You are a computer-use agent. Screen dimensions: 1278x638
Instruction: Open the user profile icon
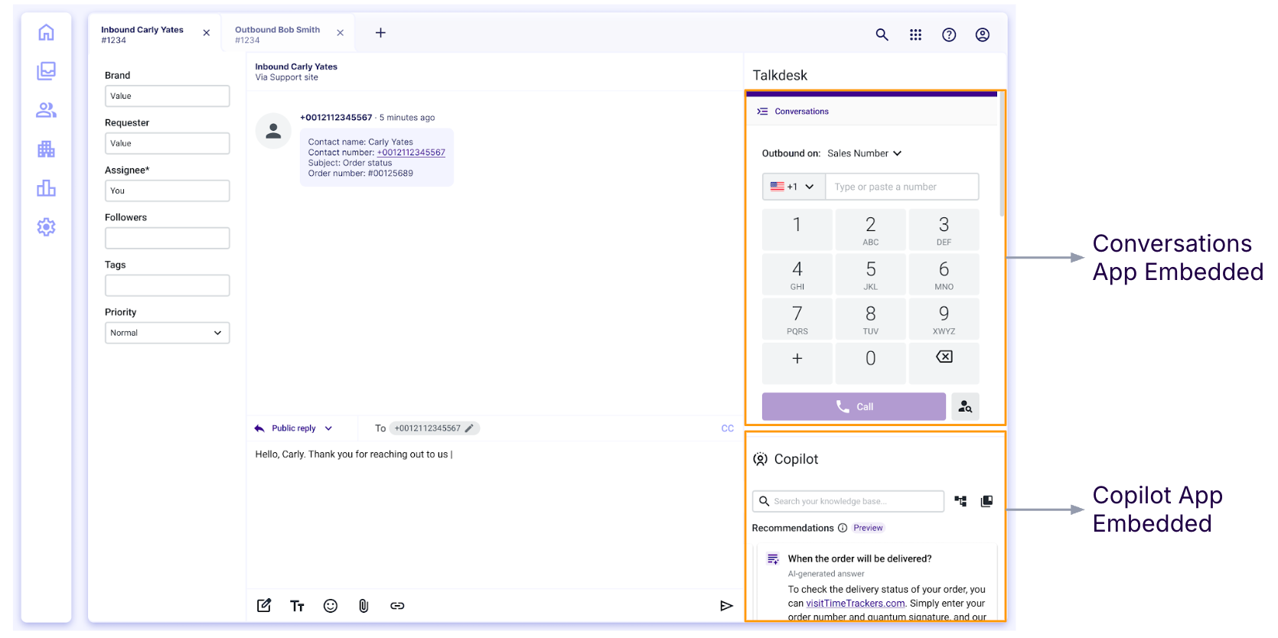(983, 34)
